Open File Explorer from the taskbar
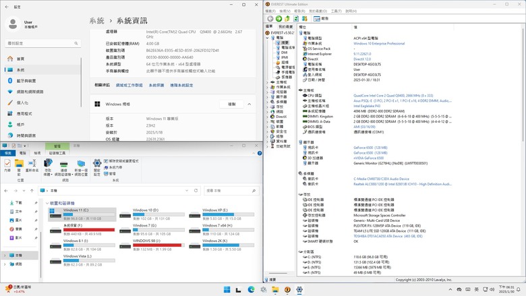This screenshot has width=526, height=296. [275, 290]
